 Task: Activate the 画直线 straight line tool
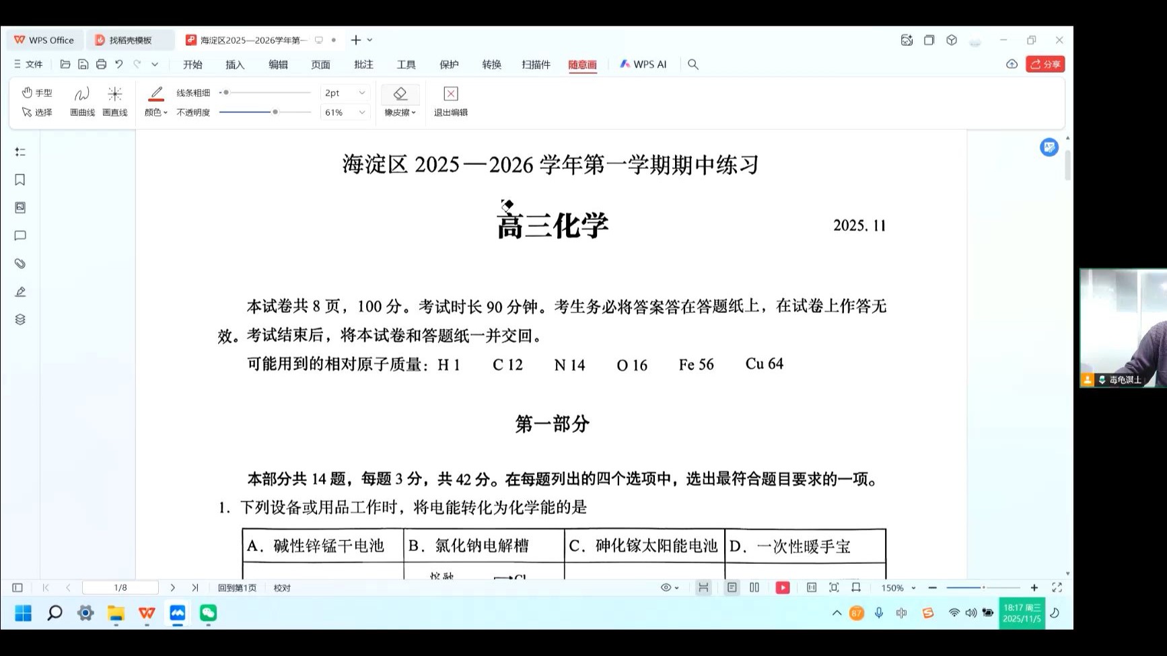[115, 102]
